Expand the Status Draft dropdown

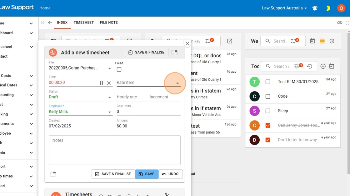point(110,97)
